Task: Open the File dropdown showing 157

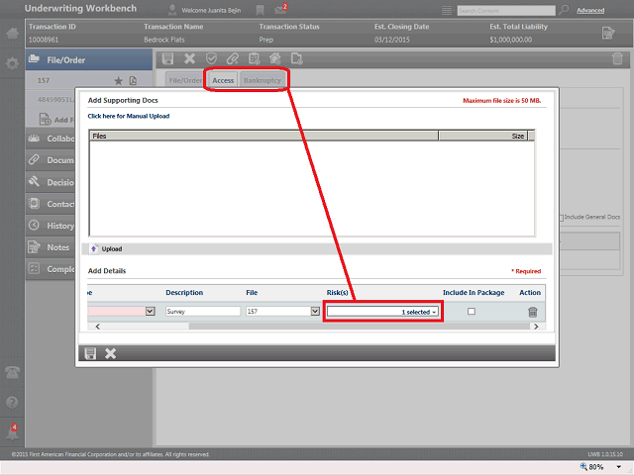Action: 315,312
